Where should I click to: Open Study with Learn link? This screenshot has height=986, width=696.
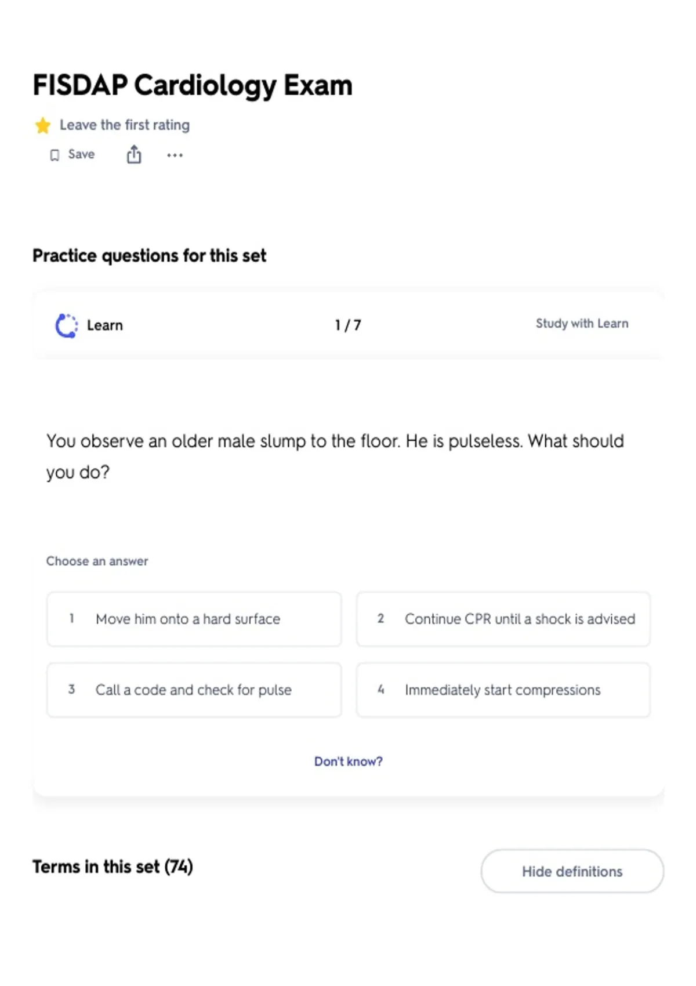[582, 324]
